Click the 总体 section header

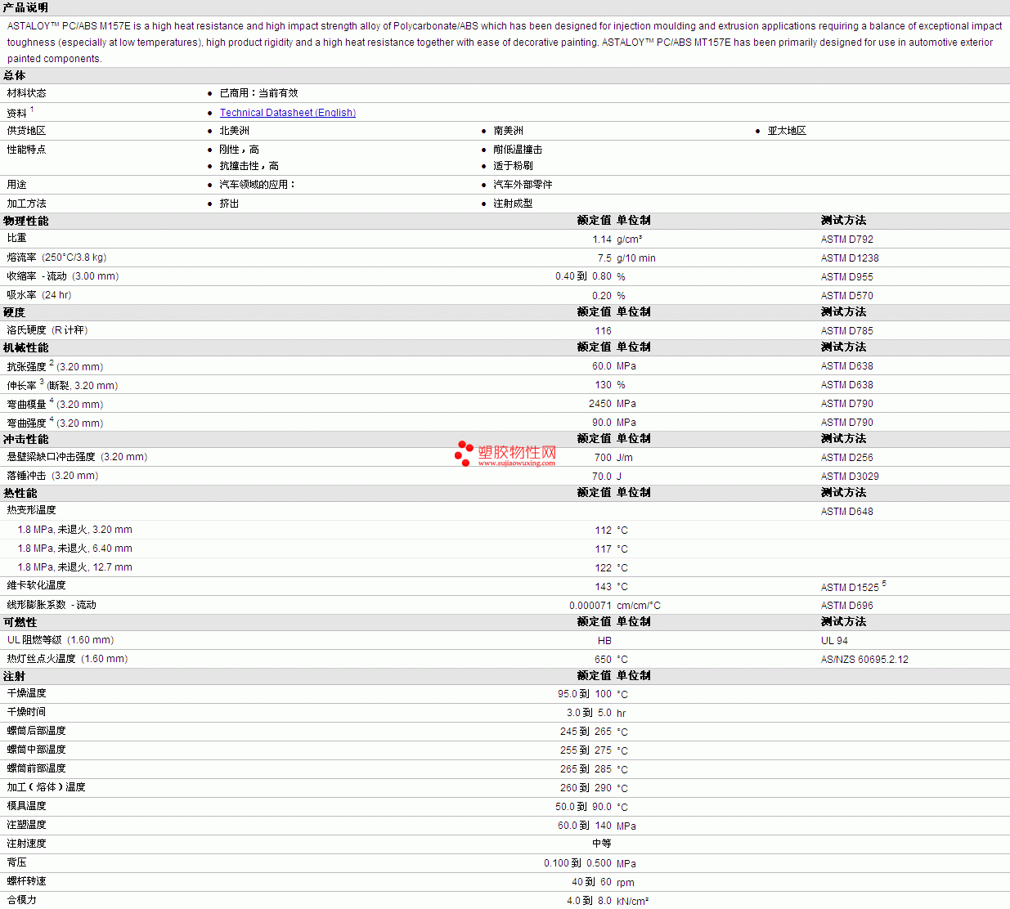pos(15,75)
